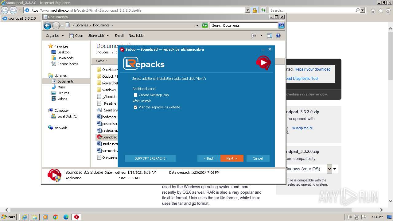The height and width of the screenshot is (221, 393).
Task: Expand the Explorer address bar history dropdown
Action: pos(197,25)
